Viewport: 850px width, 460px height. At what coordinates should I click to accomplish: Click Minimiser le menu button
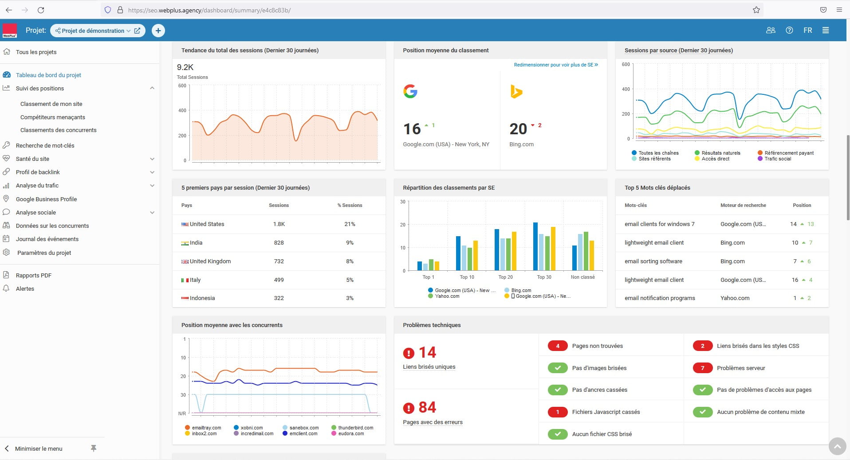pyautogui.click(x=39, y=448)
